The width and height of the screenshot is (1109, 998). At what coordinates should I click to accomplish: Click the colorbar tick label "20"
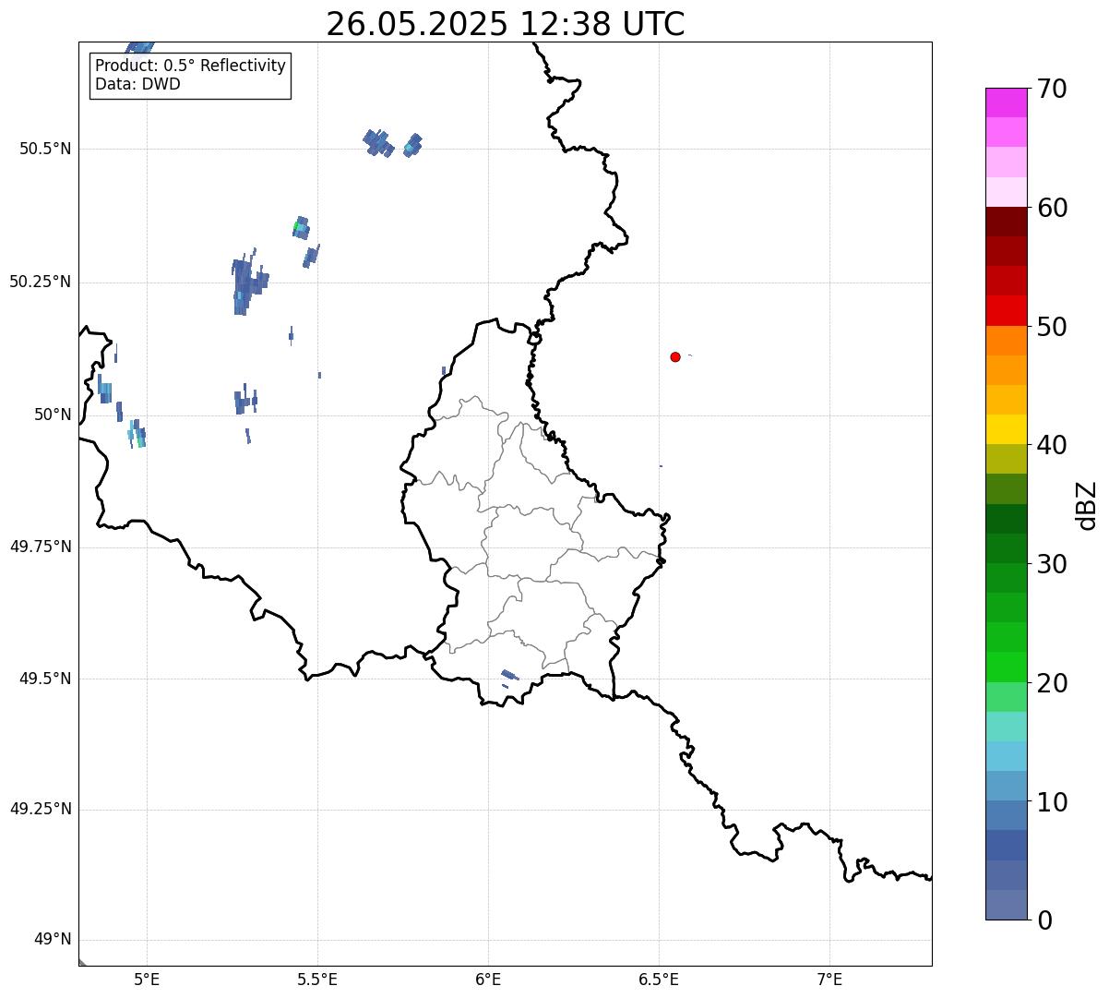(1050, 683)
